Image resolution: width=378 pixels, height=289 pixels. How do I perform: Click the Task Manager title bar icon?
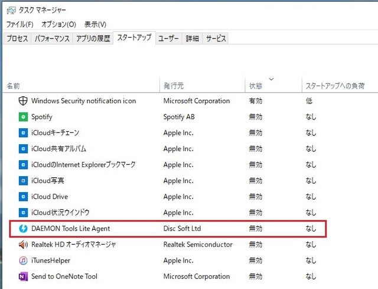(11, 11)
